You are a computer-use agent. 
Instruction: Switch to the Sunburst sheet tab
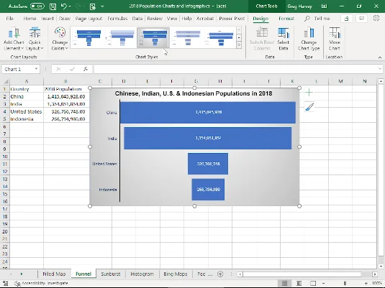pos(111,274)
